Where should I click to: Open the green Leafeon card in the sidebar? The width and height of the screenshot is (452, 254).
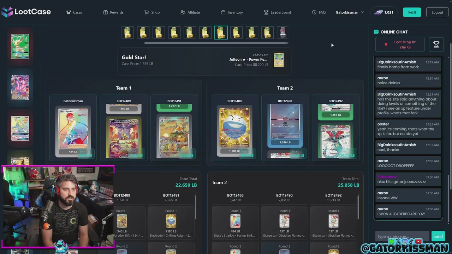point(20,47)
